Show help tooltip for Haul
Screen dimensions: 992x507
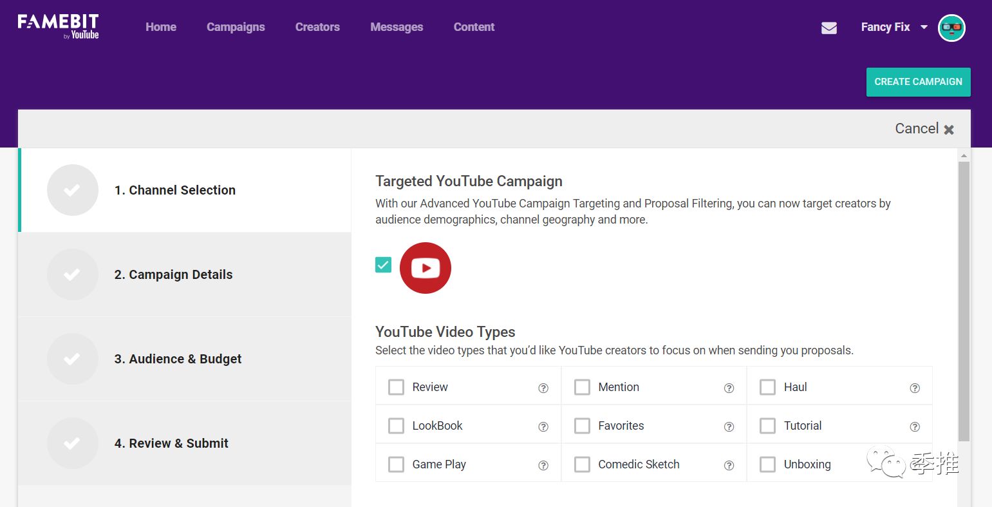click(x=914, y=388)
